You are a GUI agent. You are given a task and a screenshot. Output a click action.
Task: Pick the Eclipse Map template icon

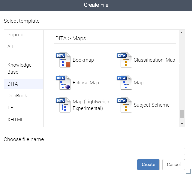coord(63,83)
